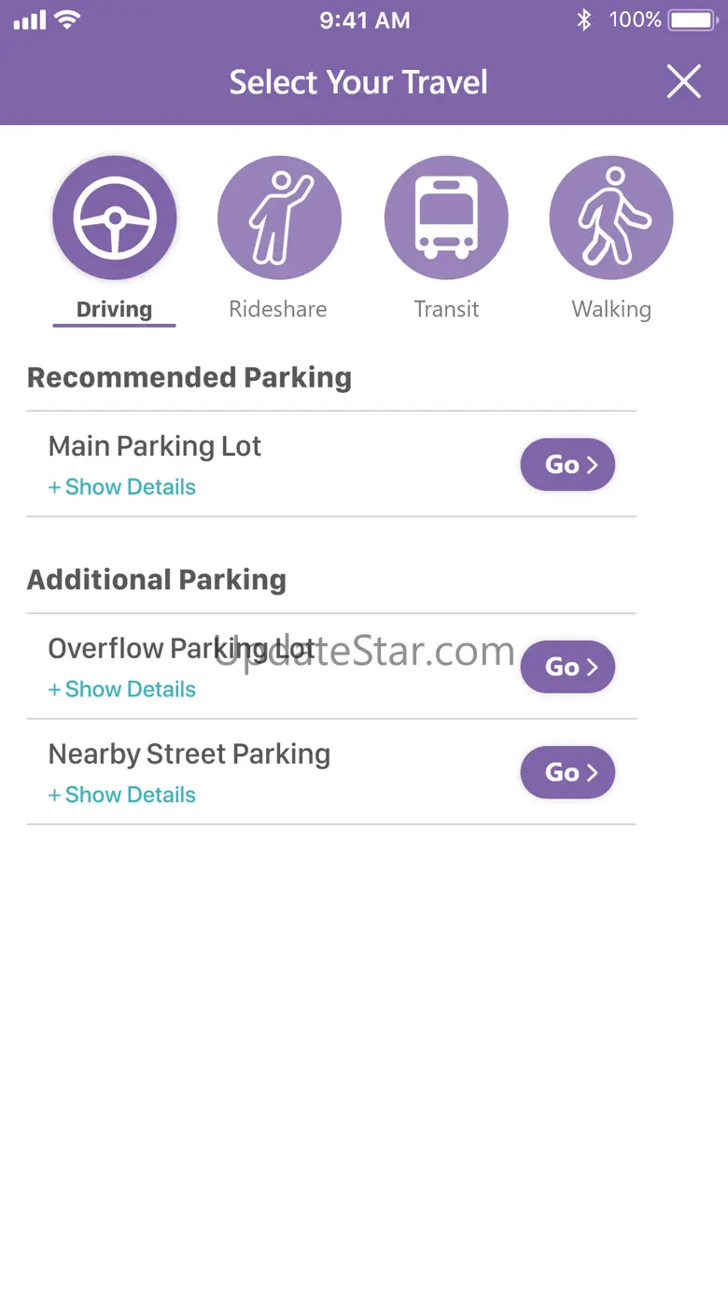Tap the battery icon in status bar
Viewport: 728px width, 1295px height.
[692, 20]
